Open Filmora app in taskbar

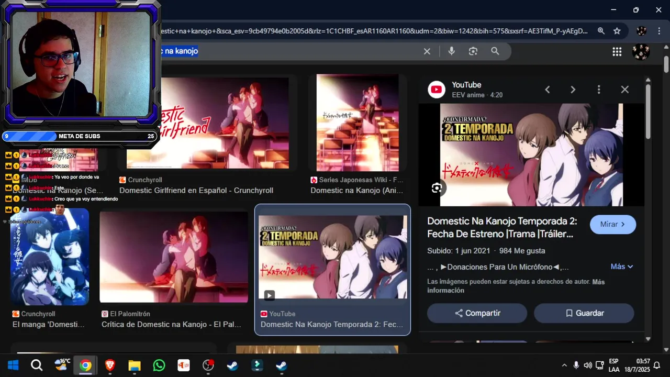tap(257, 365)
